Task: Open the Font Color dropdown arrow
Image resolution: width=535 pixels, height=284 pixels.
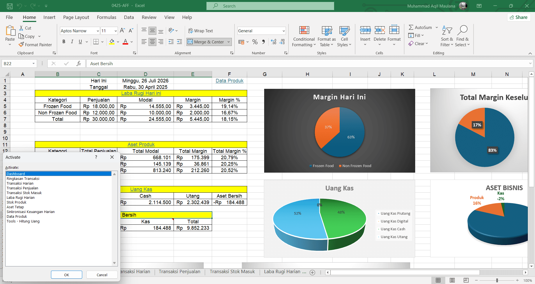Action: 132,42
